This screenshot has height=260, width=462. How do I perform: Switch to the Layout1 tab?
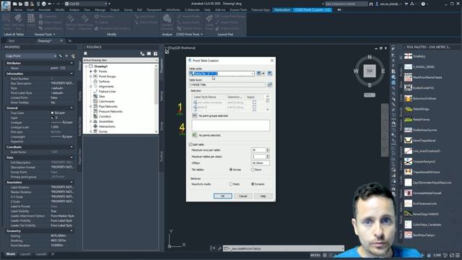point(25,253)
